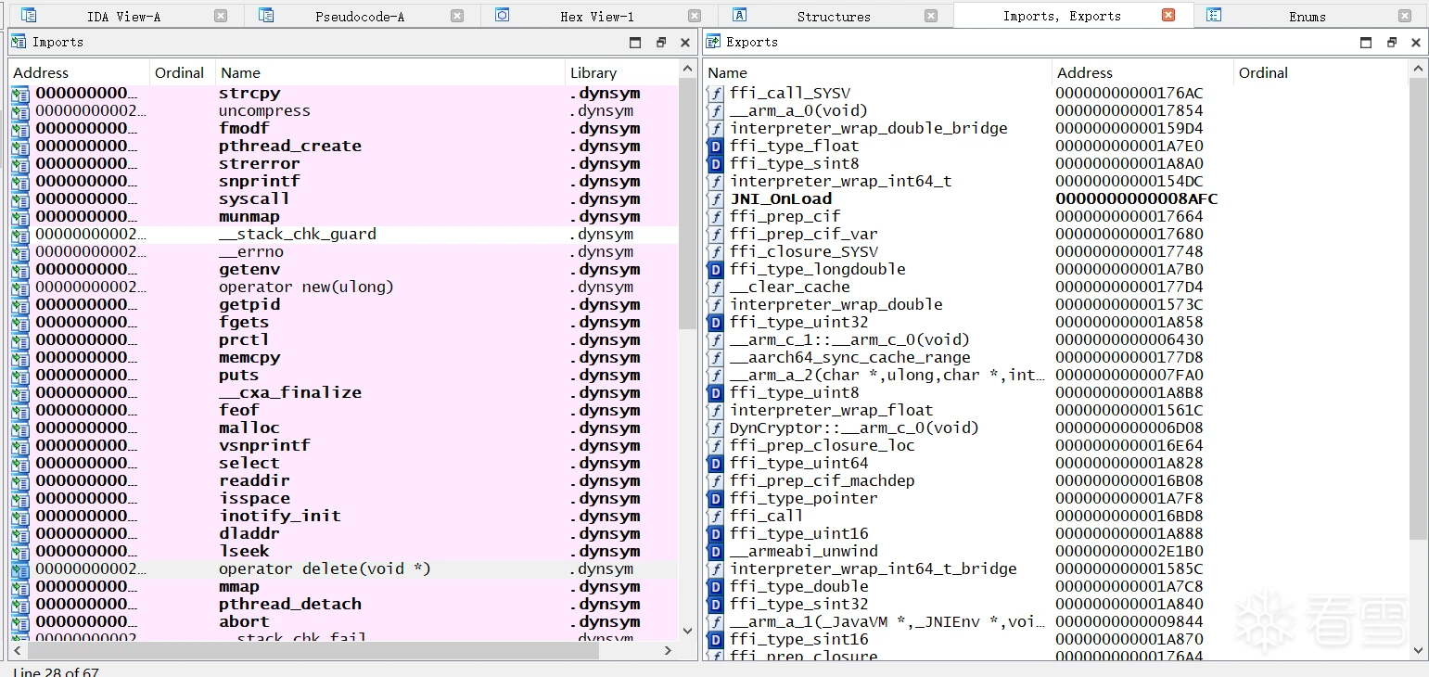Click the Structures tab icon
Image resolution: width=1429 pixels, height=677 pixels.
(x=739, y=16)
